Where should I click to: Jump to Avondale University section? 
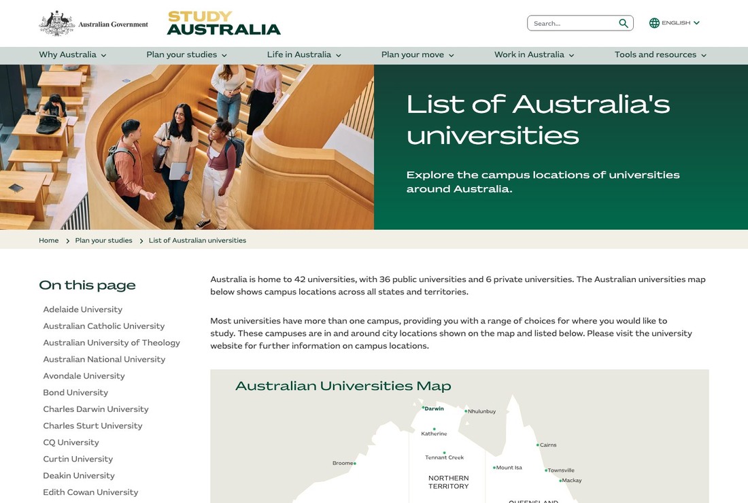(84, 376)
